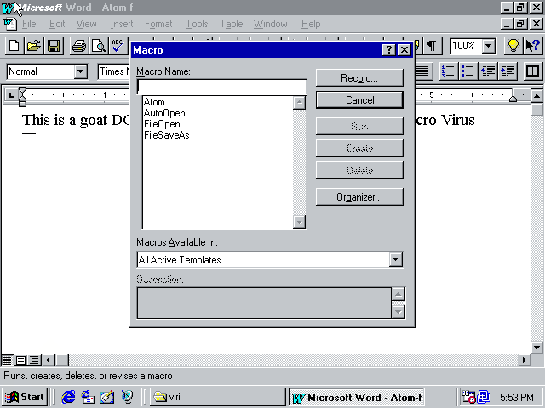Click the Print toolbar icon
This screenshot has height=408, width=545.
click(x=79, y=45)
